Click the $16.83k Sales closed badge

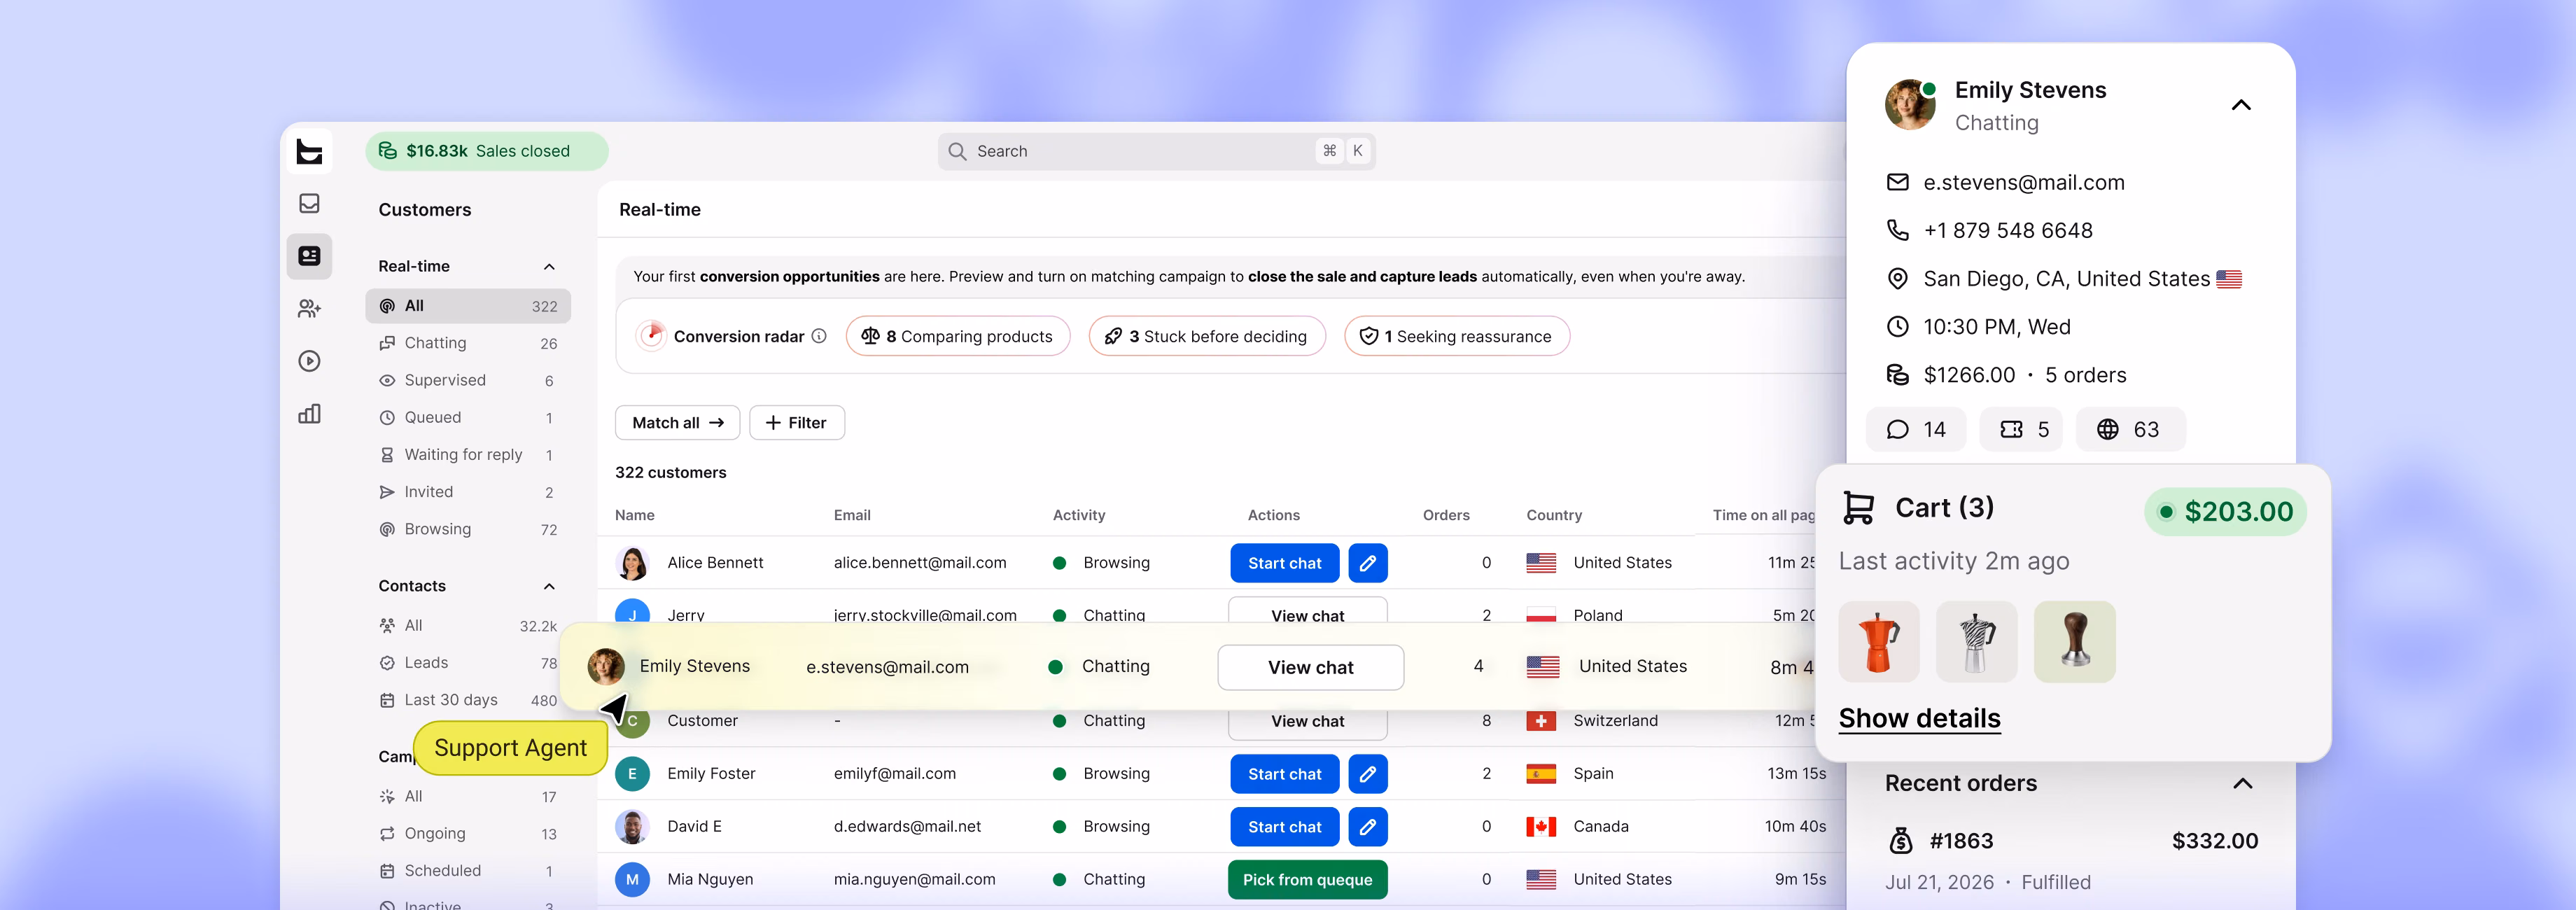(487, 151)
